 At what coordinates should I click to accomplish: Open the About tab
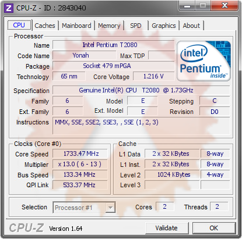pyautogui.click(x=191, y=26)
